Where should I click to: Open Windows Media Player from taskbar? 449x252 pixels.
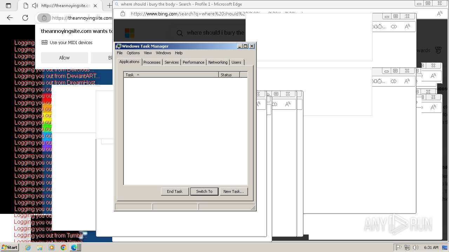pyautogui.click(x=52, y=247)
